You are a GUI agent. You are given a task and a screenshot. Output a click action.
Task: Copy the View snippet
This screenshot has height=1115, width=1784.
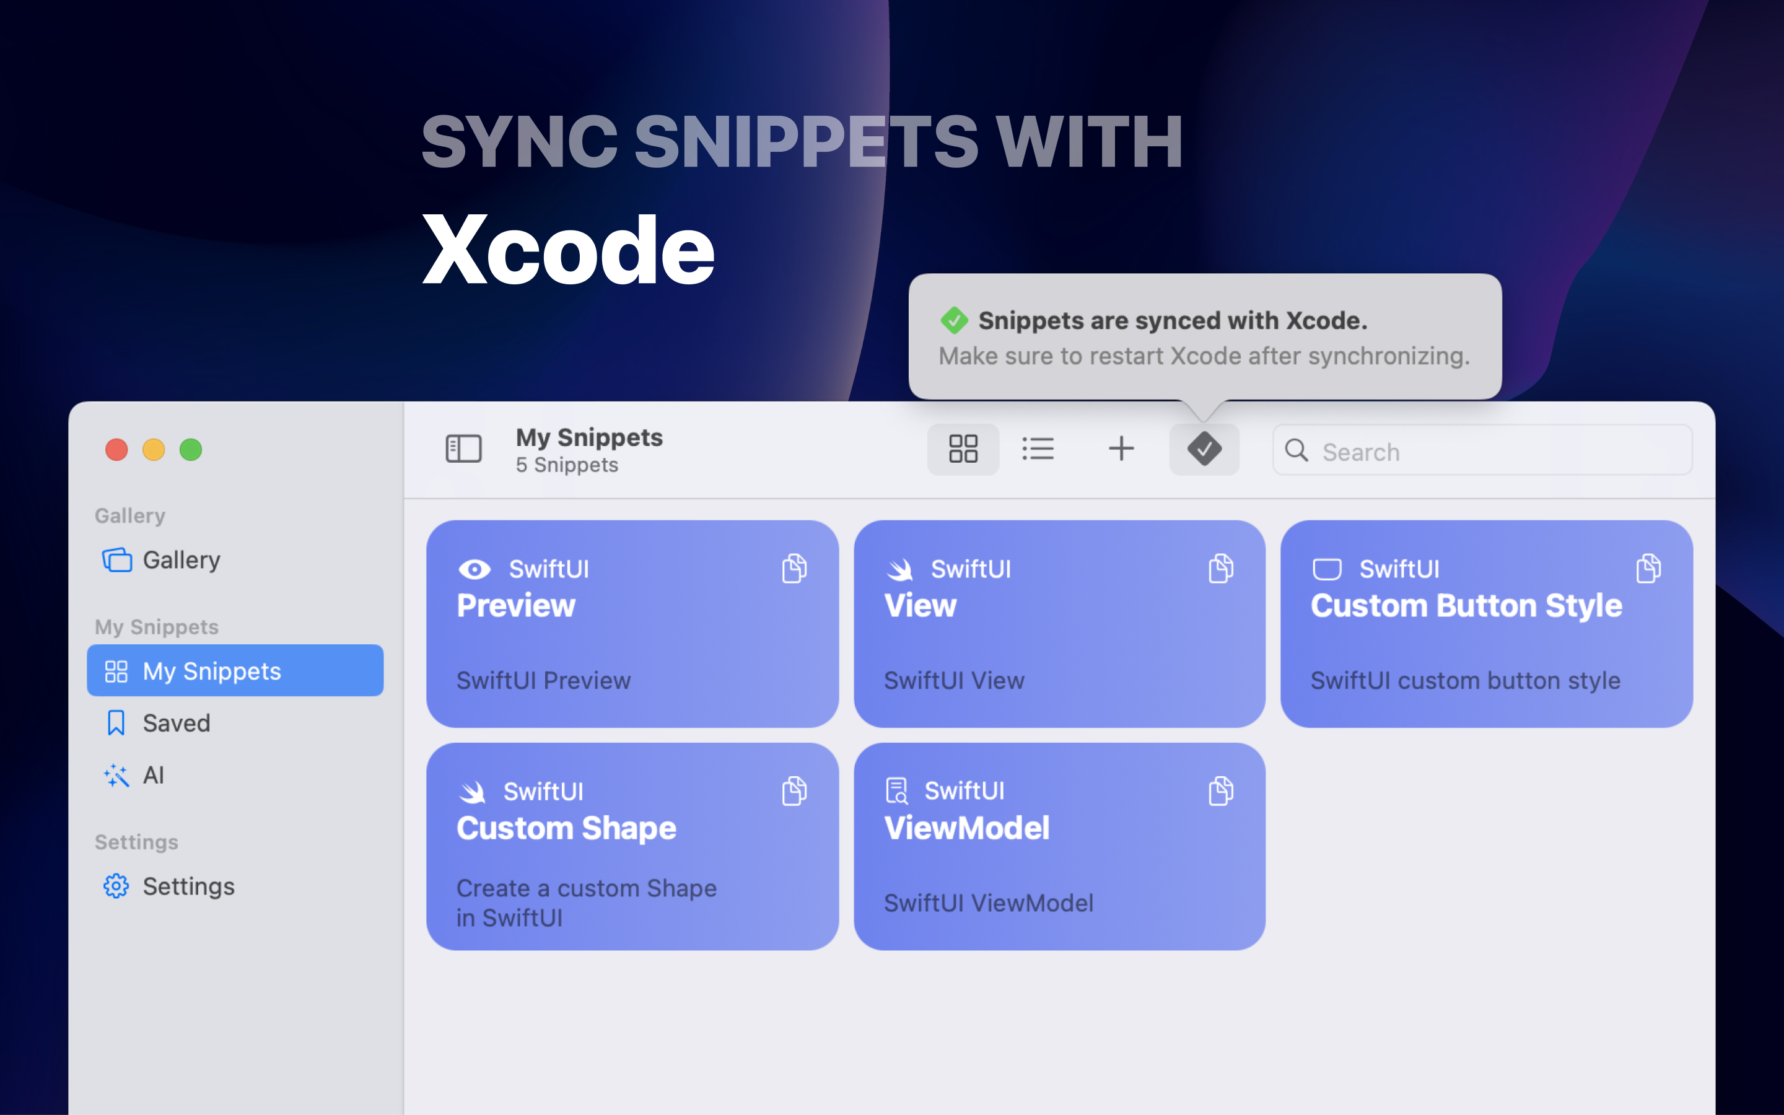1221,569
